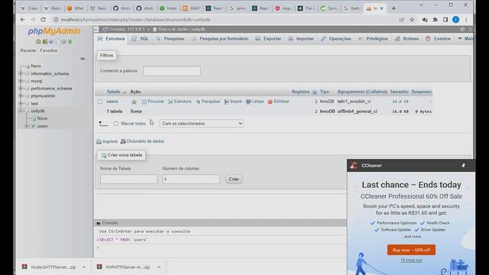This screenshot has width=489, height=275.
Task: Switch to Exportar tab
Action: (x=268, y=39)
